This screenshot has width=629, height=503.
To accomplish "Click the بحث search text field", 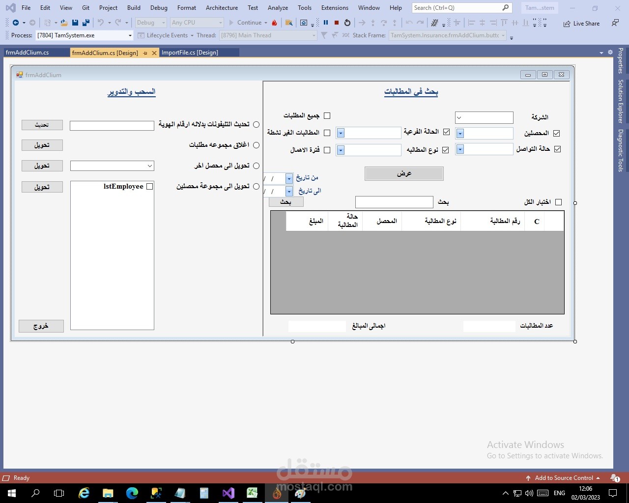I will (394, 202).
